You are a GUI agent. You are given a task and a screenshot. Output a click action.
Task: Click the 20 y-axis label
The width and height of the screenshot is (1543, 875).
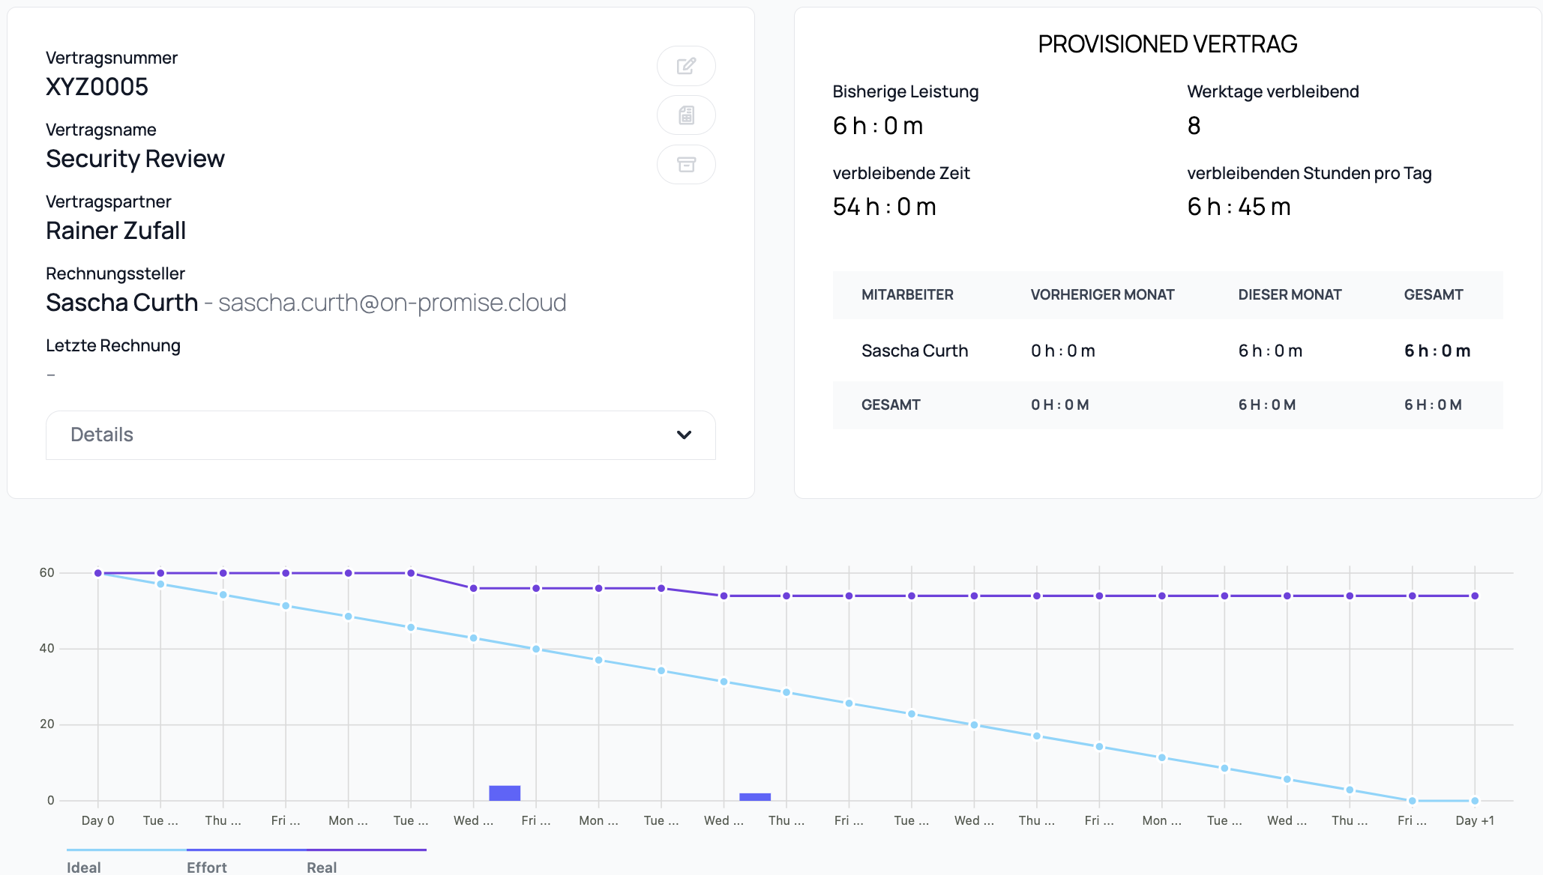tap(47, 724)
